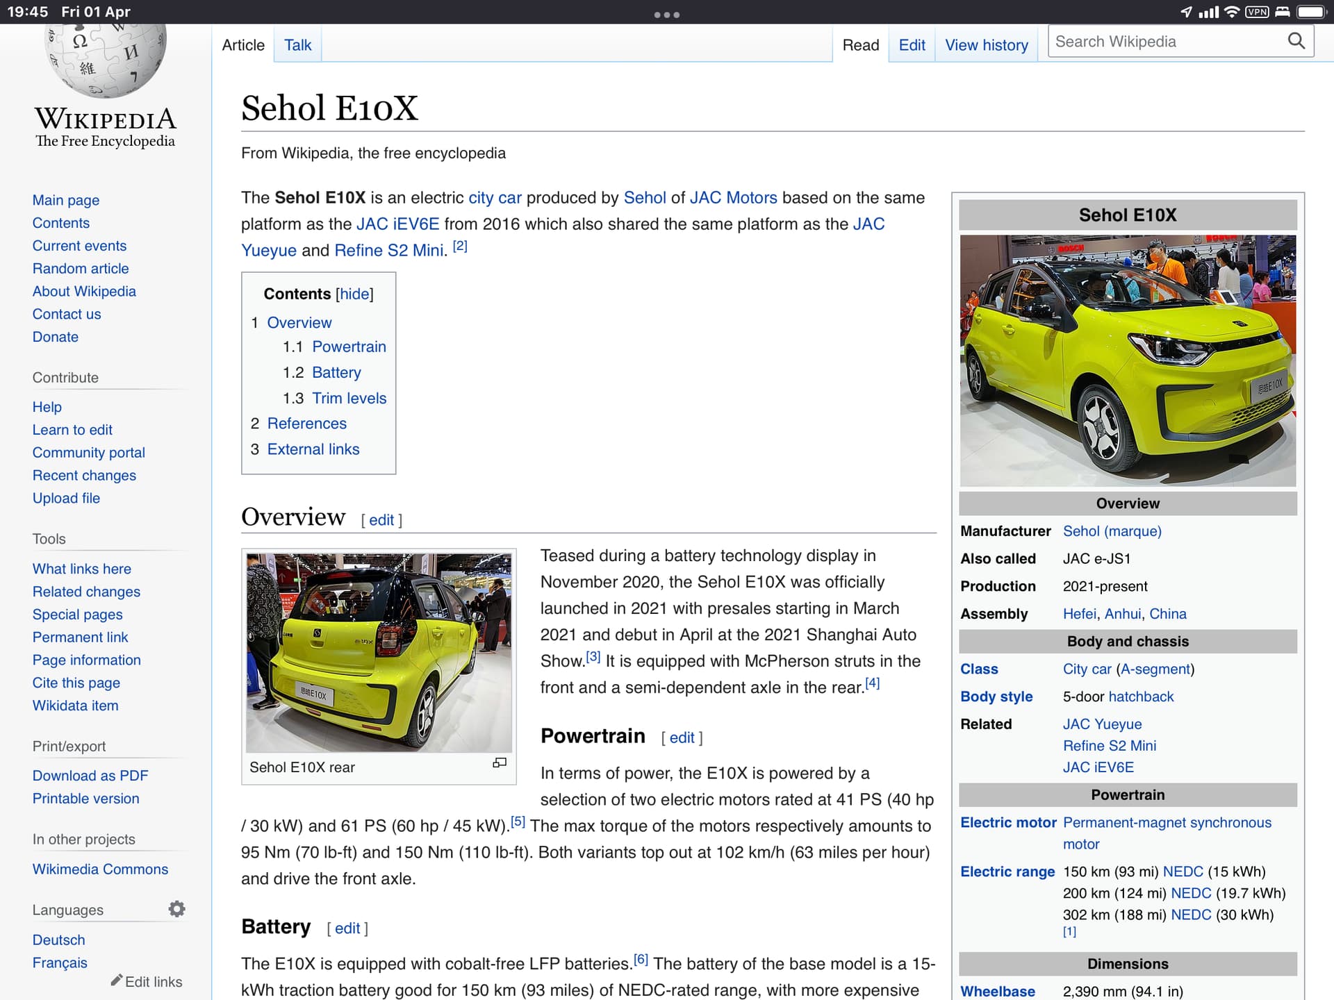
Task: Tap the Wi-Fi status icon
Action: 1232,12
